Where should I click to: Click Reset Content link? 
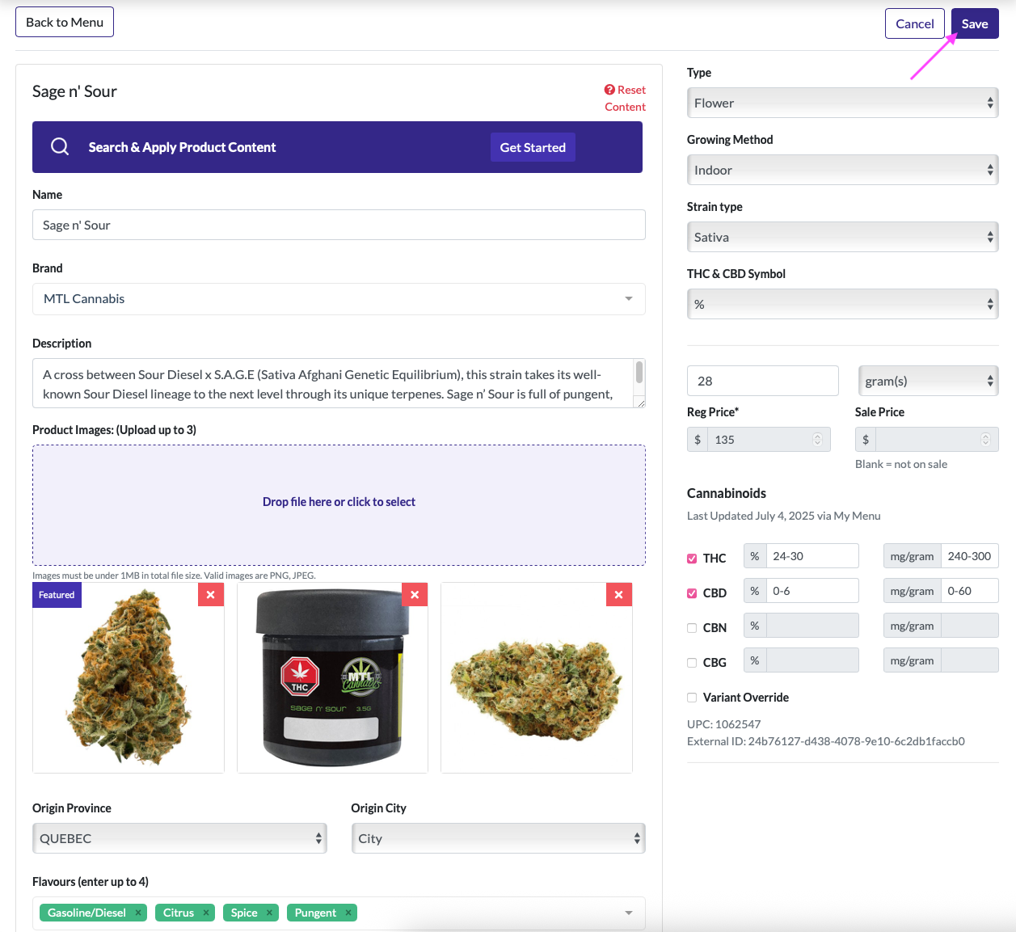tap(625, 98)
